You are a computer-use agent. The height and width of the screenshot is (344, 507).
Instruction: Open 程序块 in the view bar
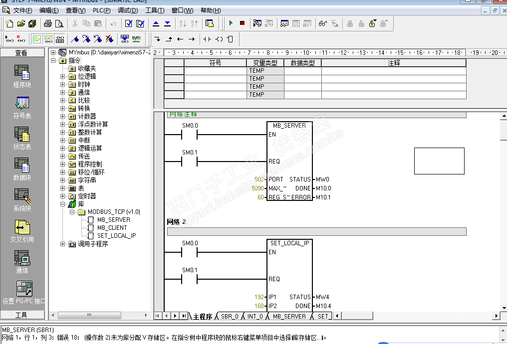click(22, 76)
